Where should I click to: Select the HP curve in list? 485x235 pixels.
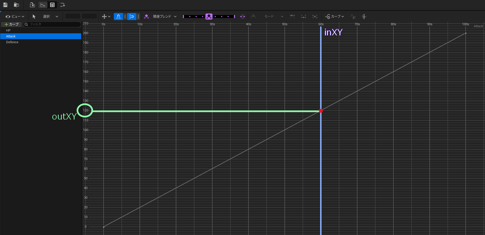coord(41,30)
